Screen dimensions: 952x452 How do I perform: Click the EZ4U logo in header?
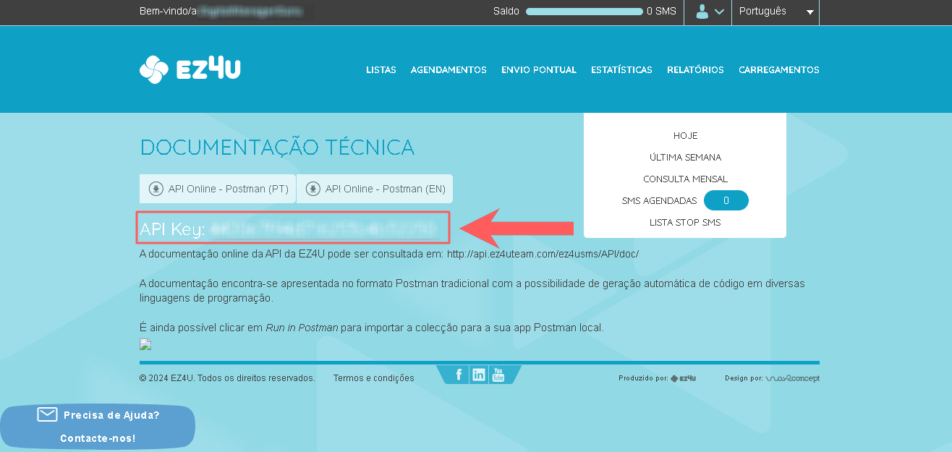click(x=190, y=69)
